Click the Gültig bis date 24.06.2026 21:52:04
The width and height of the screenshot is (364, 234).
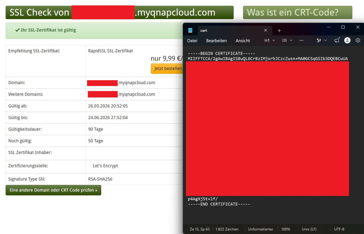click(x=108, y=117)
